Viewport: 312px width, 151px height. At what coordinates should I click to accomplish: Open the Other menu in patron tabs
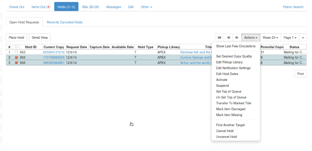pos(146,7)
